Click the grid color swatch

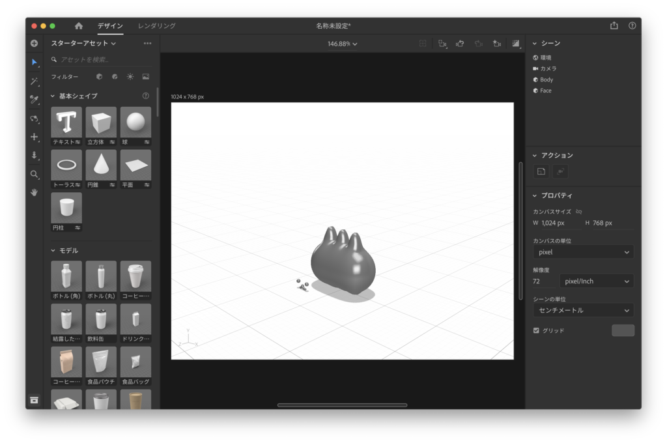point(622,330)
